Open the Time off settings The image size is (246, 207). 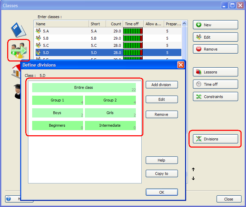[x=215, y=84]
